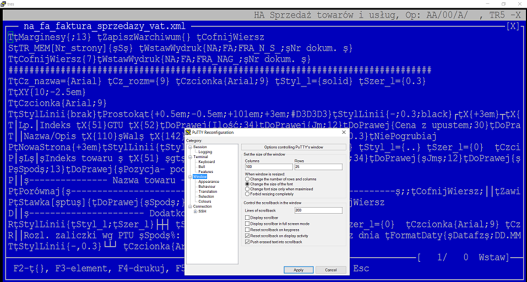
Task: Open the Logging category
Action: [205, 152]
